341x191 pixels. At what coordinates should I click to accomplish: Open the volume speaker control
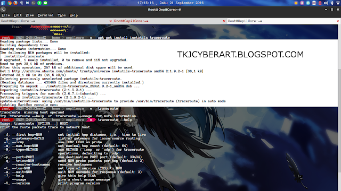click(x=326, y=3)
